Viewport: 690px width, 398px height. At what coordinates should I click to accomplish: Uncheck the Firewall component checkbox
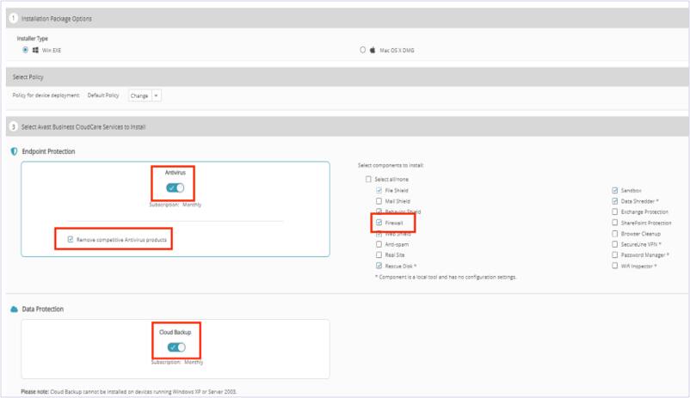coord(379,222)
